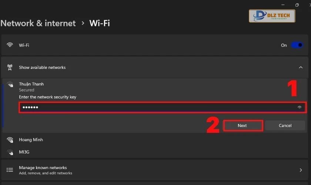The height and width of the screenshot is (185, 311).
Task: Turn off the Wi-Fi toggle switch
Action: [x=297, y=45]
